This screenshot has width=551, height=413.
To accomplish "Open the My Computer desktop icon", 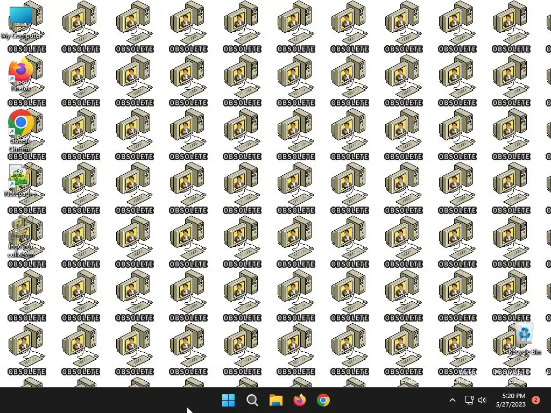I will point(21,22).
